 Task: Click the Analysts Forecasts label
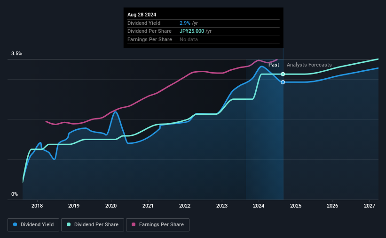tap(309, 65)
